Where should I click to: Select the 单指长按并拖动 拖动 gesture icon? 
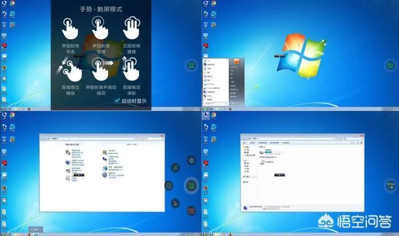[102, 69]
